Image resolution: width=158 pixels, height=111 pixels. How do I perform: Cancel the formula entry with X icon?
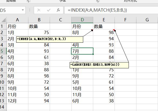[x=39, y=10]
